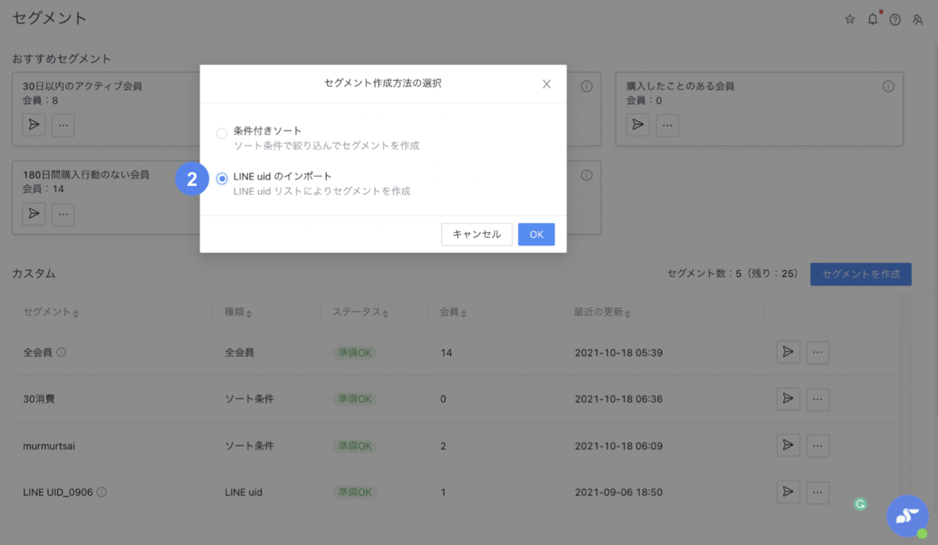Open more options menu for murmurtsai row
This screenshot has width=938, height=545.
pyautogui.click(x=817, y=446)
